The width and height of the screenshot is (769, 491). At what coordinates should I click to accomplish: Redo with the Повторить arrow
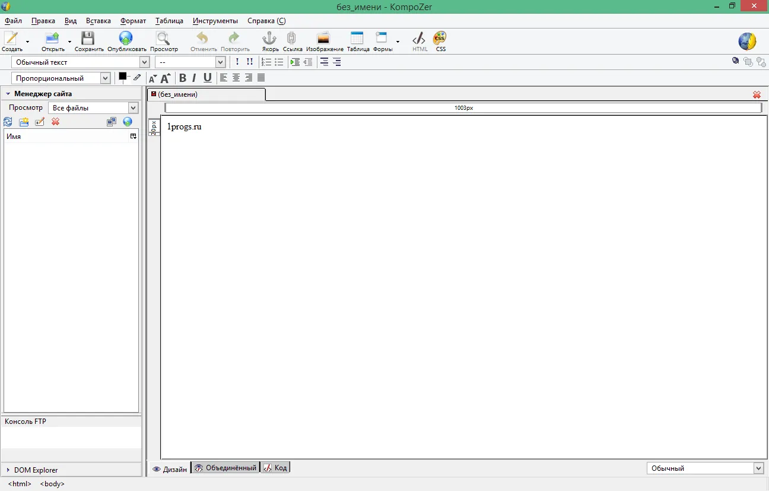pyautogui.click(x=234, y=38)
